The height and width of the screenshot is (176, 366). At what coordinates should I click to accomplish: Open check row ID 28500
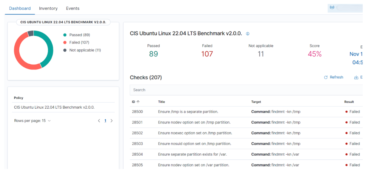tap(246, 112)
